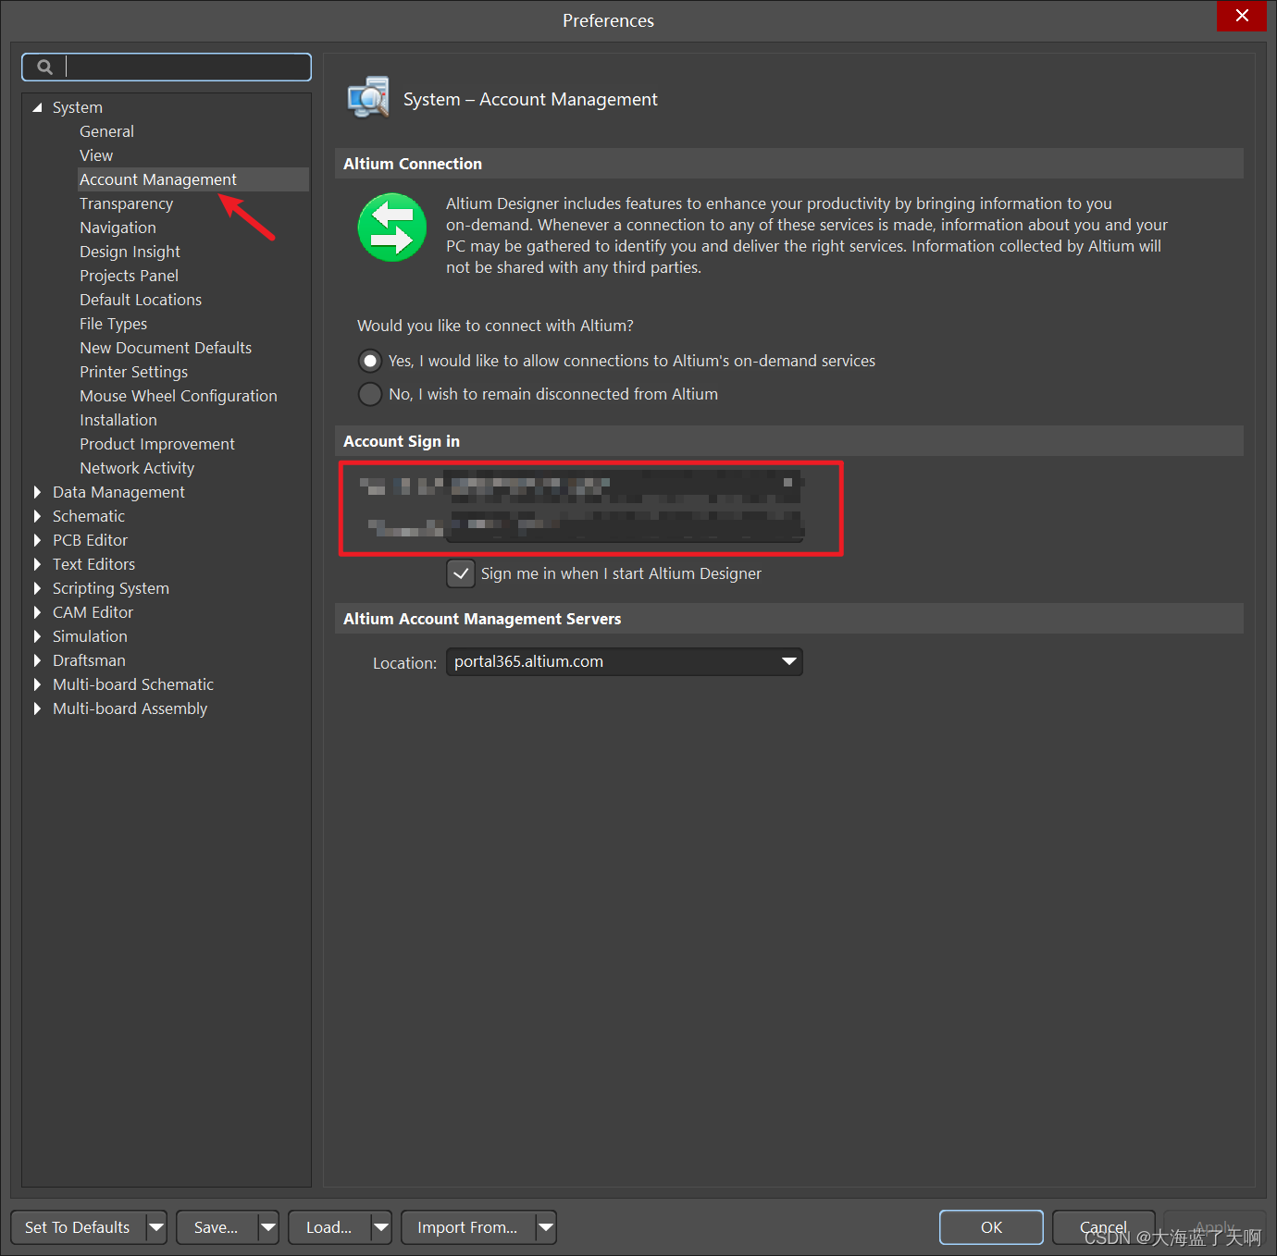Open the View preferences page
Image resolution: width=1277 pixels, height=1256 pixels.
(96, 155)
